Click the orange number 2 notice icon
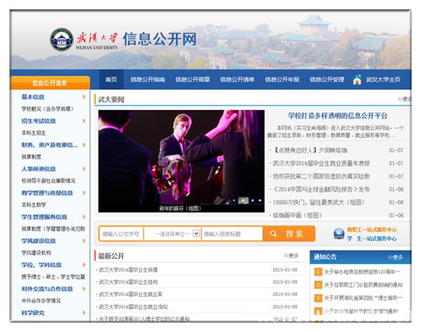 [318, 284]
